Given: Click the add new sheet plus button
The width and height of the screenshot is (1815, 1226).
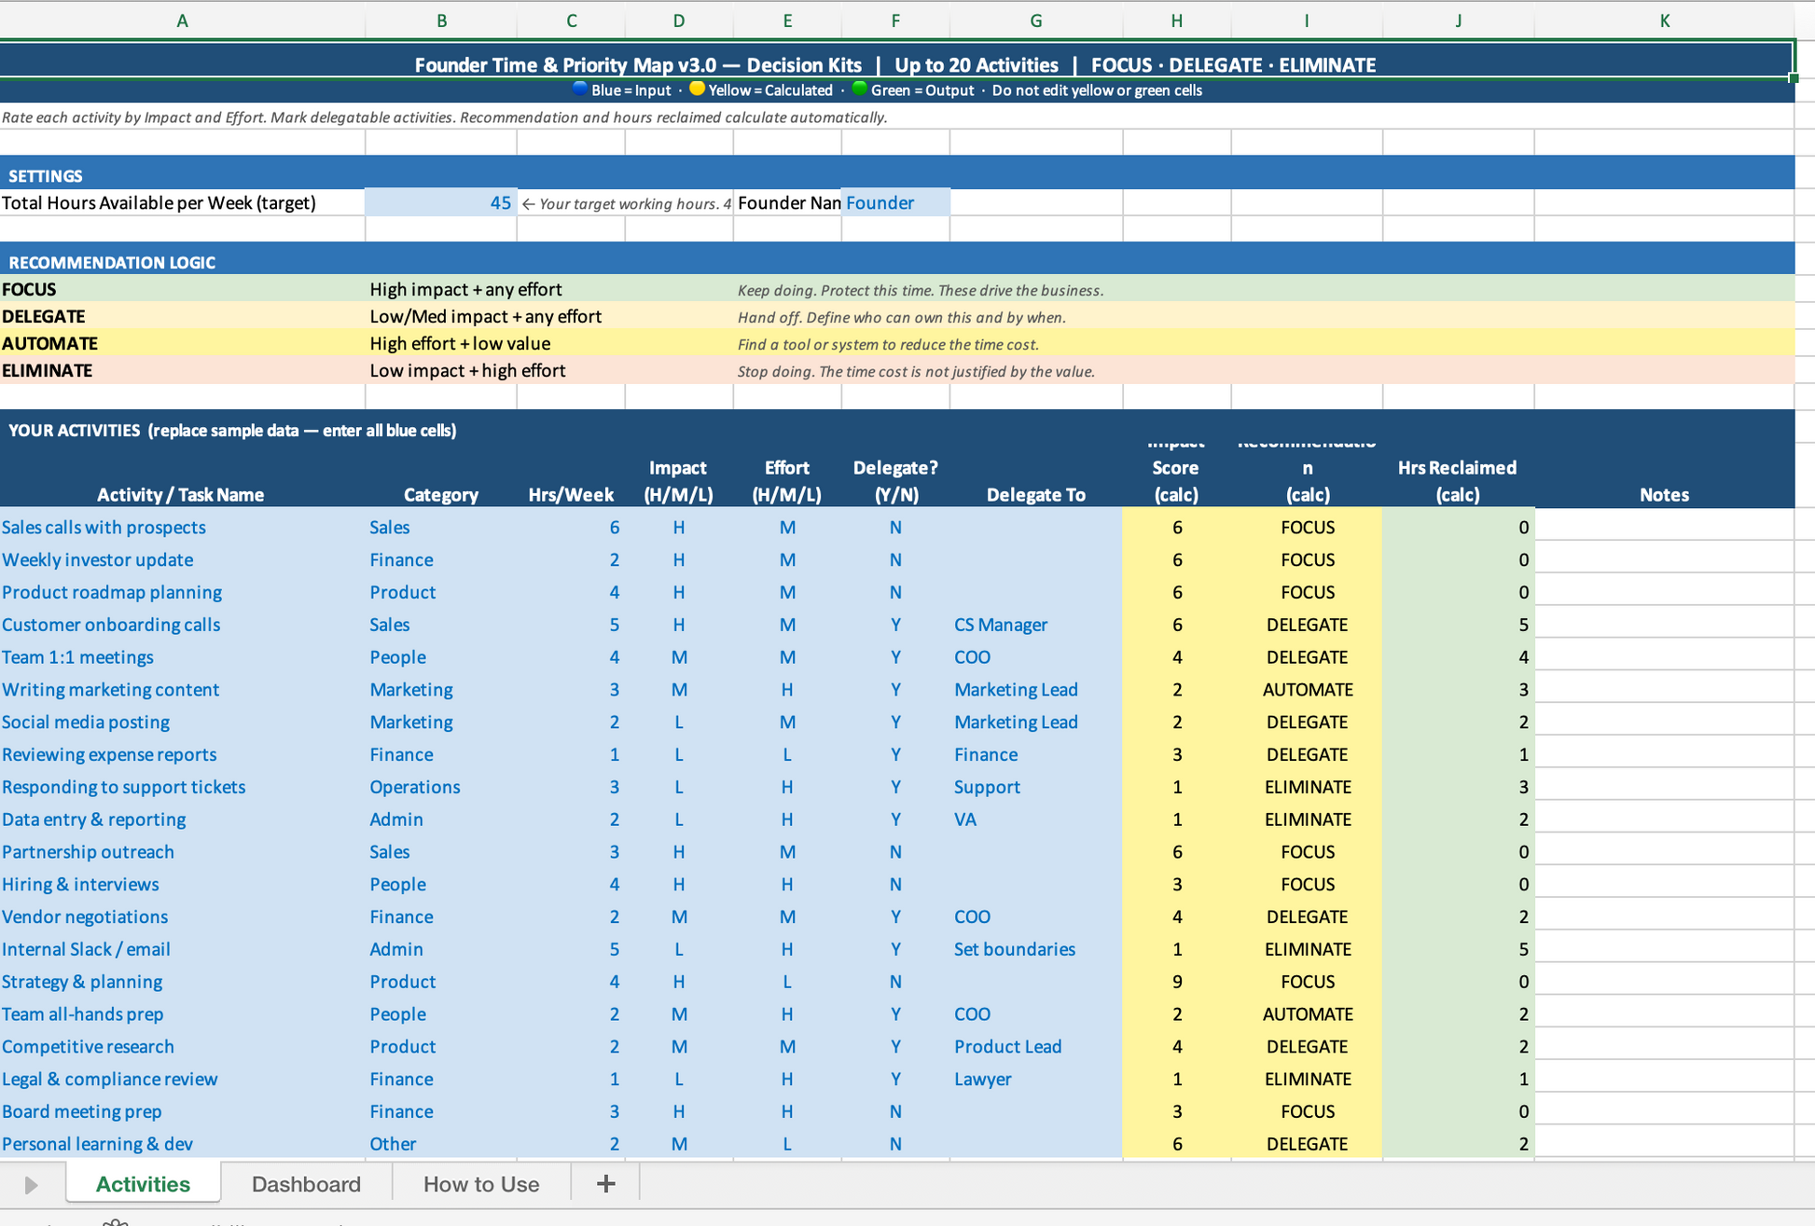Looking at the screenshot, I should click(x=605, y=1184).
